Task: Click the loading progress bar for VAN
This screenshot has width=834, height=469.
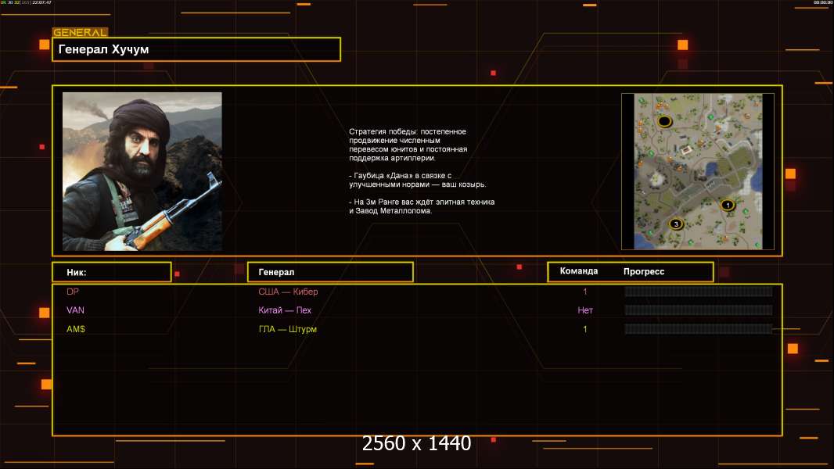Action: (699, 310)
